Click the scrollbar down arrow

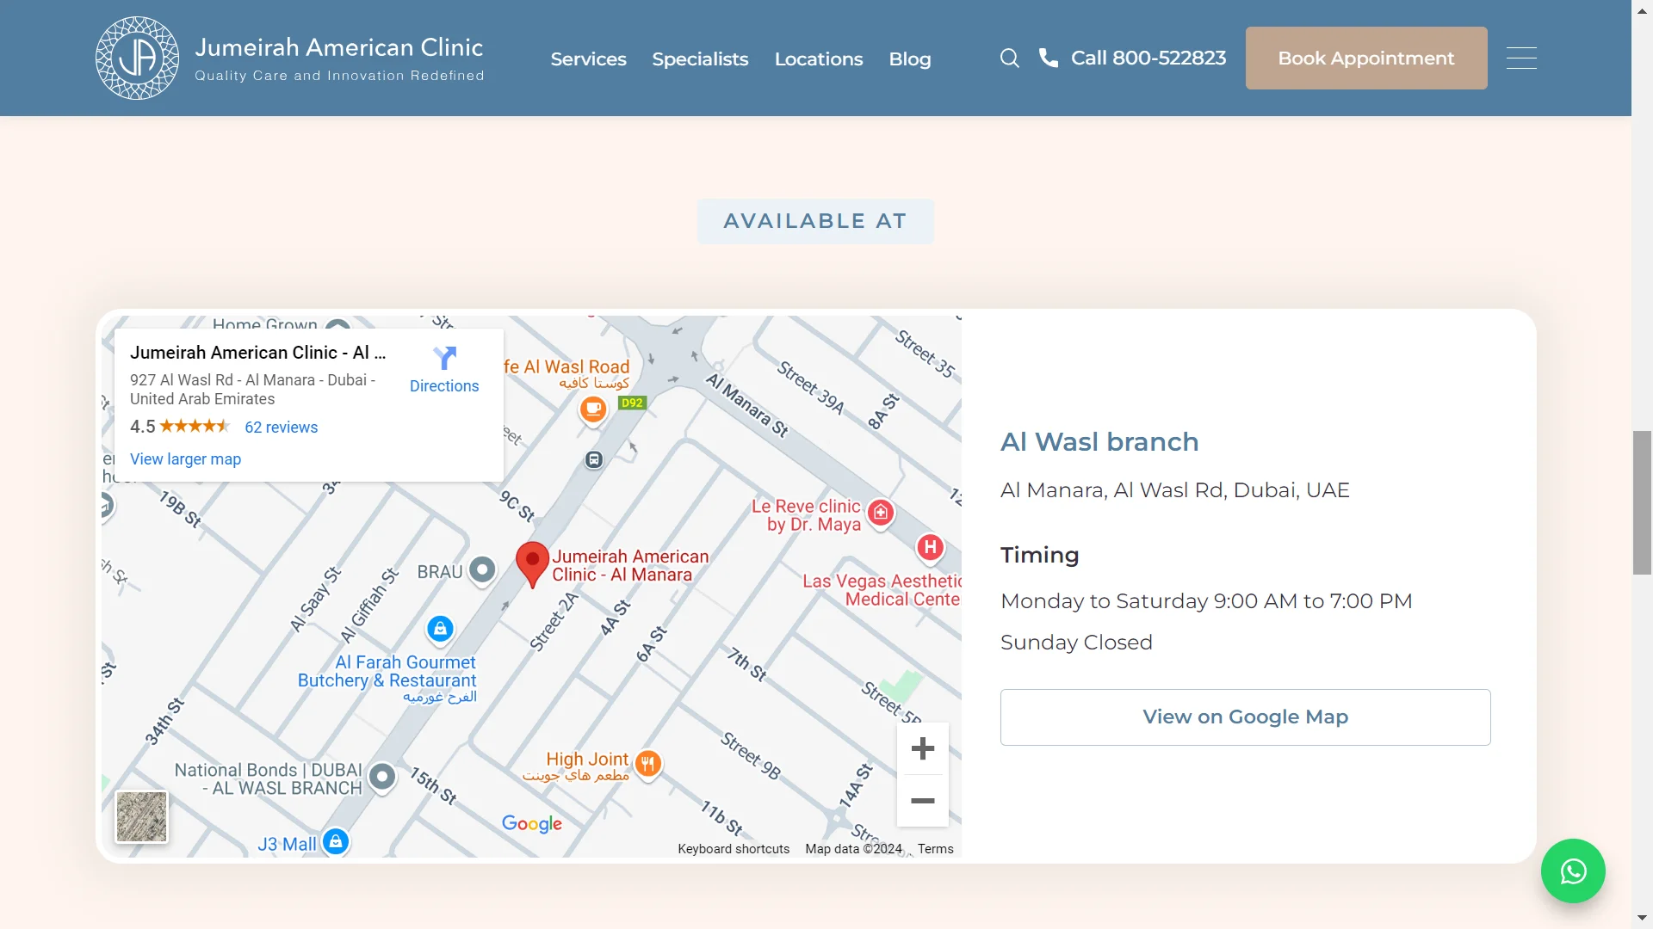[x=1642, y=920]
